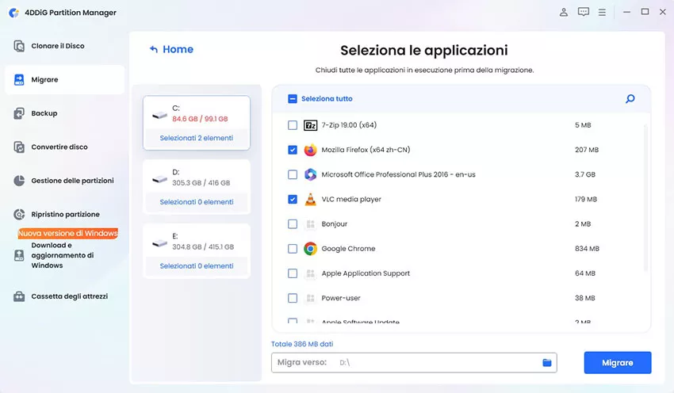Check the Apple Application Support checkbox
The height and width of the screenshot is (393, 674).
[x=293, y=273]
